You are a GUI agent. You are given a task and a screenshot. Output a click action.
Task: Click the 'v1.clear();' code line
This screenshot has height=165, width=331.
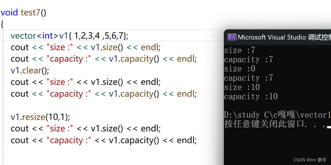pos(30,71)
